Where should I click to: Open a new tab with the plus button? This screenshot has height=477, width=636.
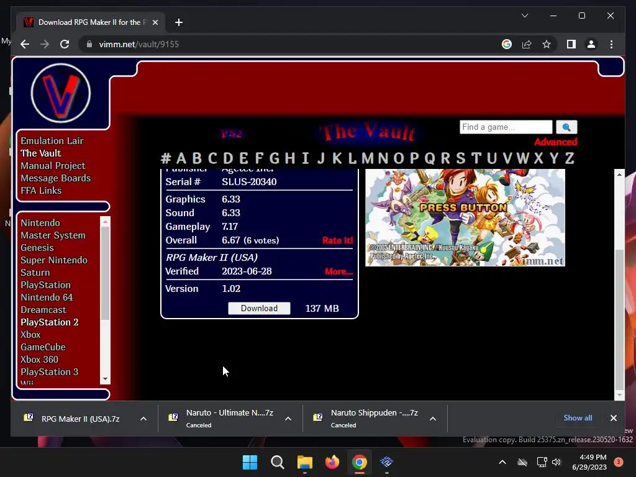coord(179,22)
